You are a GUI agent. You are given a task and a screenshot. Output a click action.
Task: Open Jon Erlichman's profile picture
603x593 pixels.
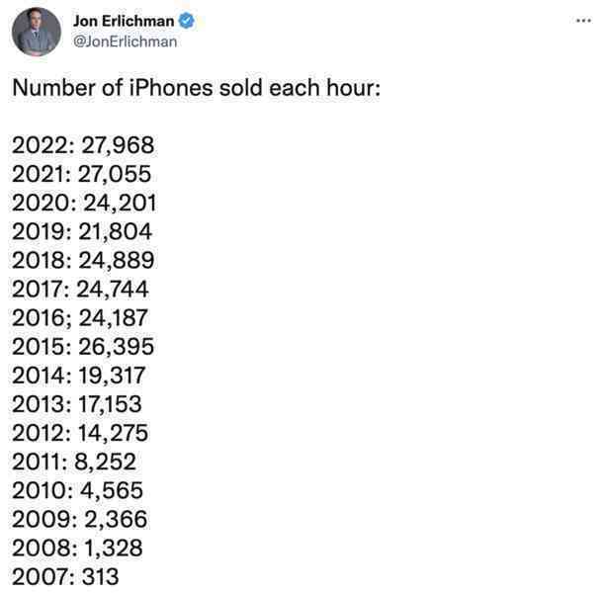pyautogui.click(x=37, y=32)
